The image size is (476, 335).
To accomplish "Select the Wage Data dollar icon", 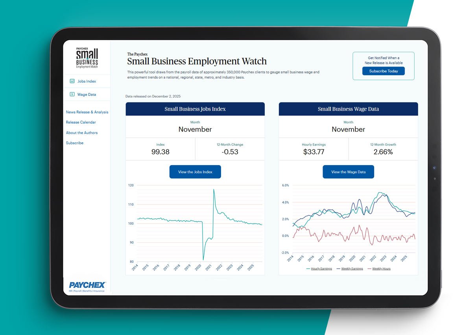I will pyautogui.click(x=72, y=94).
